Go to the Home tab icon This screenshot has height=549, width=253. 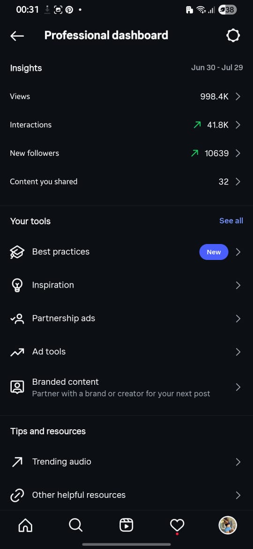click(x=25, y=525)
